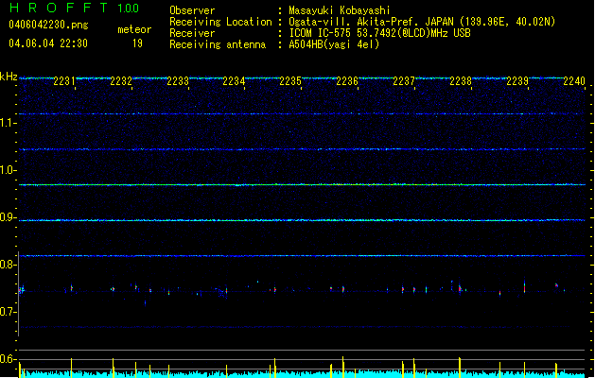Viewport: 595px width, 378px height.
Task: Click the 2238 time marker
Action: pyautogui.click(x=461, y=82)
